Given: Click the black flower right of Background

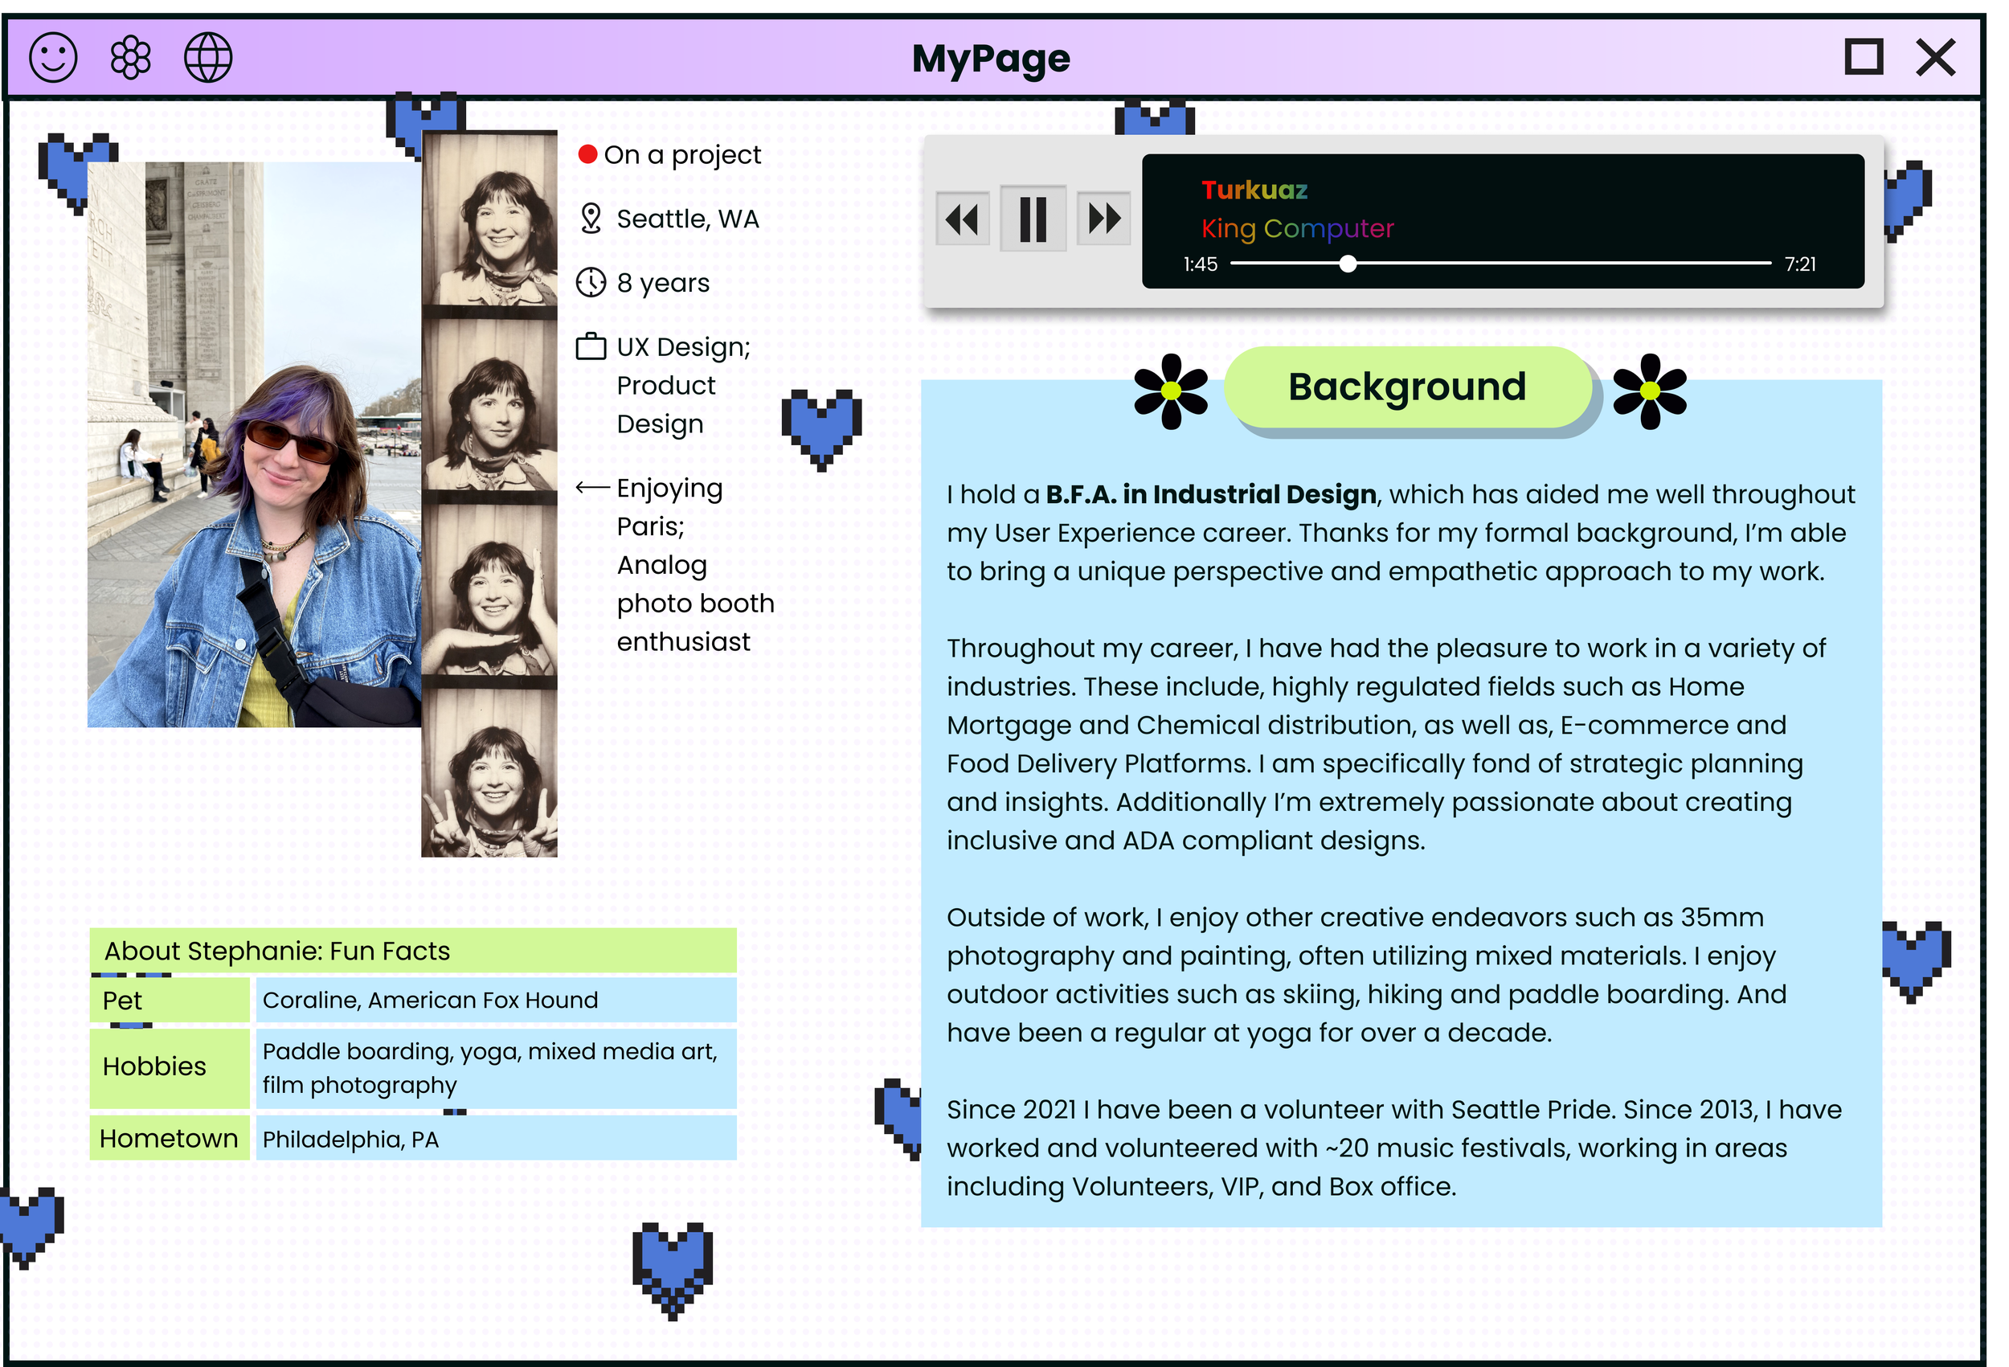Looking at the screenshot, I should (x=1649, y=391).
